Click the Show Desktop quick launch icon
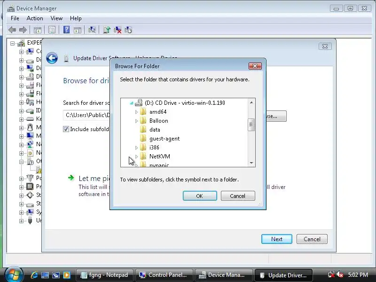Viewport: 376px width, 282px height. point(45,275)
